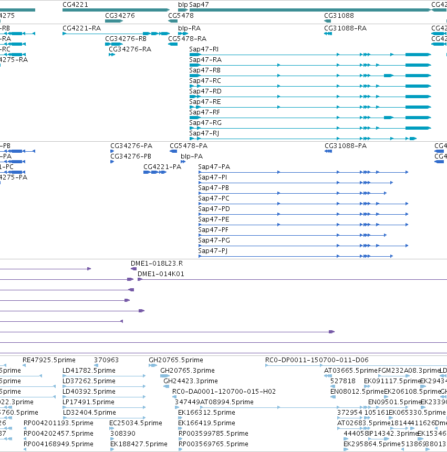
Task: Select EST RP003599785.5prime label
Action: pos(213,434)
